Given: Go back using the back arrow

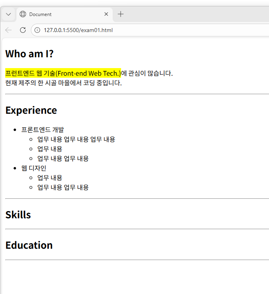Looking at the screenshot, I should (x=9, y=30).
